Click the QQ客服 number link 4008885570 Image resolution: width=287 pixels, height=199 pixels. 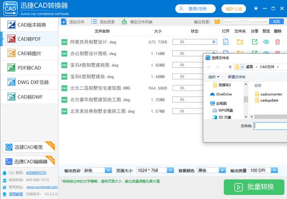(x=36, y=173)
